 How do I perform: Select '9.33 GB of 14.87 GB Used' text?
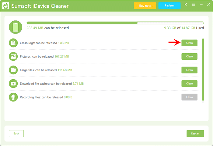click(184, 28)
